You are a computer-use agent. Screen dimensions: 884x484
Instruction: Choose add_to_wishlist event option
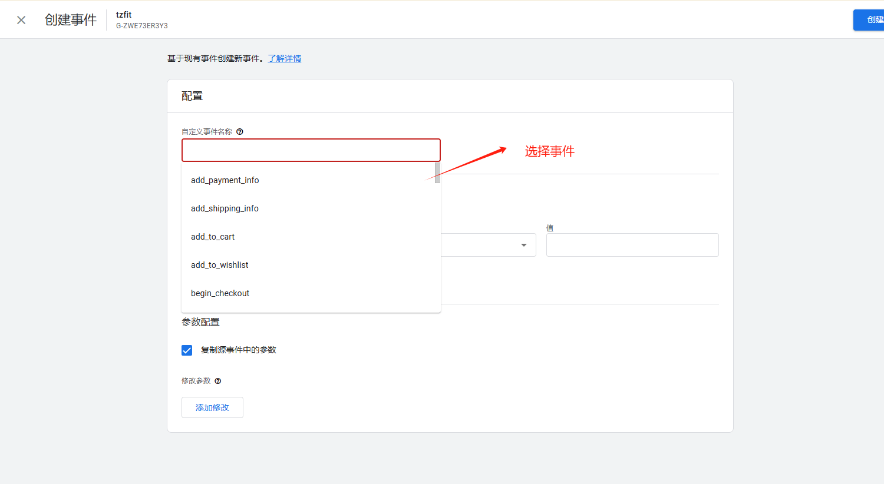click(220, 265)
